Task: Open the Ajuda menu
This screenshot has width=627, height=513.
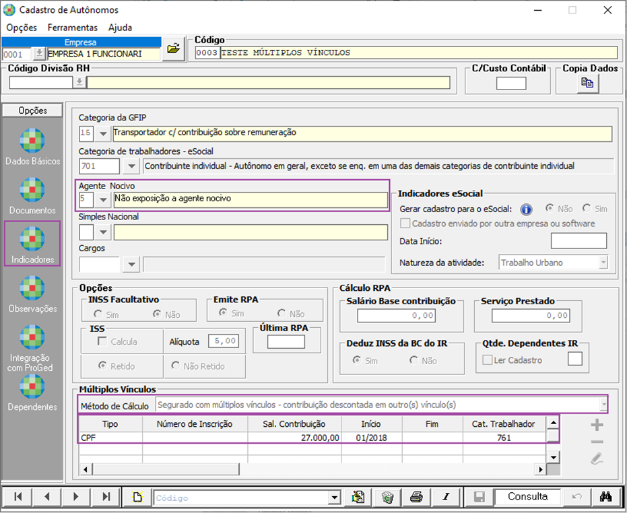Action: pyautogui.click(x=120, y=28)
